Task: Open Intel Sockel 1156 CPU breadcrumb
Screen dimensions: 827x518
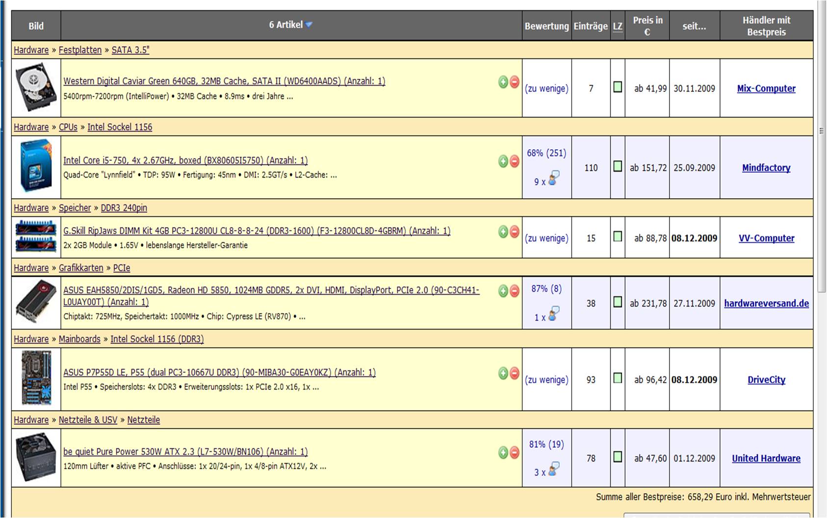Action: pos(120,127)
